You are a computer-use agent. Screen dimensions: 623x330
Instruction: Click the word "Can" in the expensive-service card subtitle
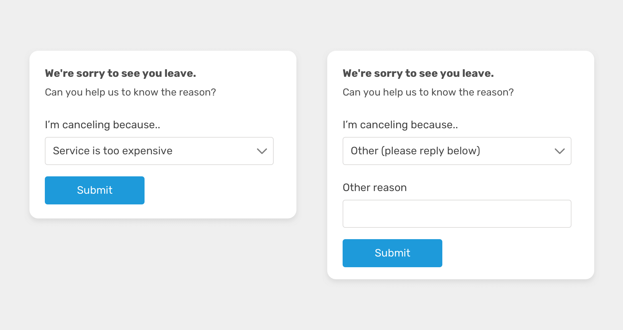[x=54, y=92]
